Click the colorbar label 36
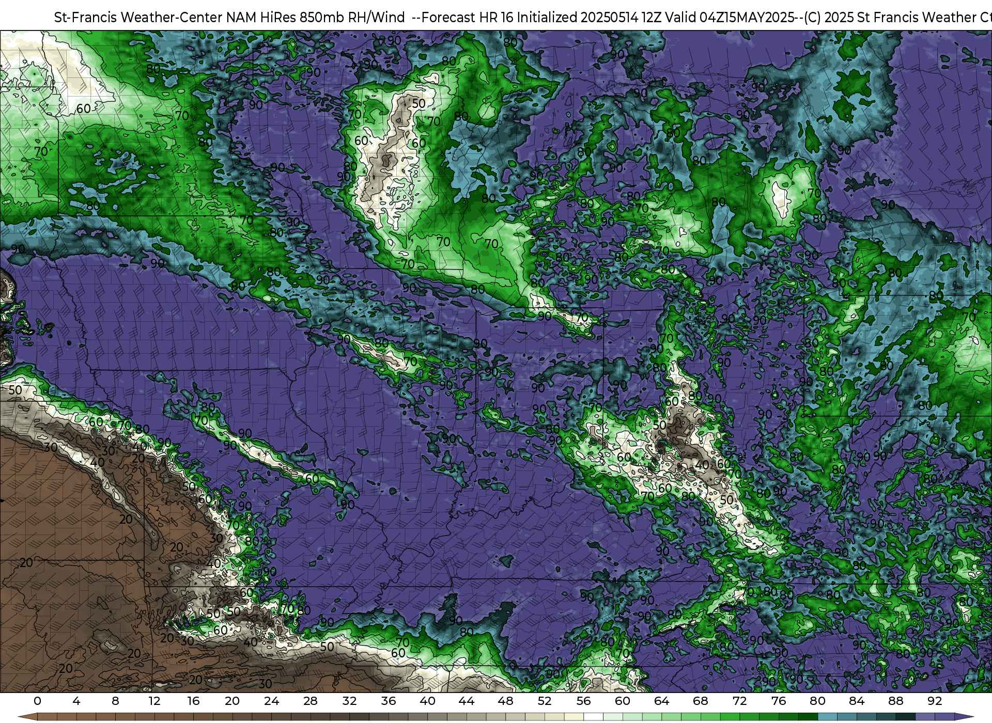This screenshot has height=723, width=992. pyautogui.click(x=389, y=701)
